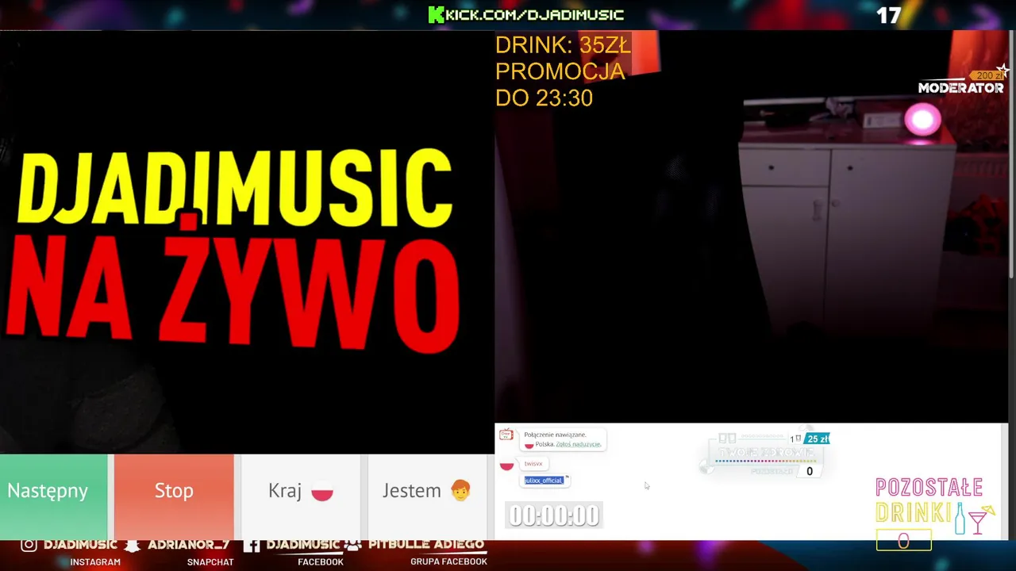Click the webcam video feed
This screenshot has height=571, width=1016.
(x=751, y=226)
